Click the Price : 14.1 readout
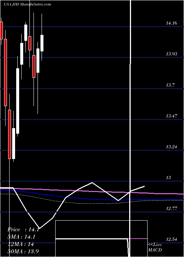This screenshot has height=257, width=184. point(23,229)
